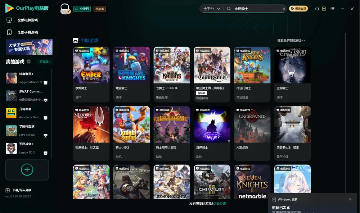Viewport: 360px width, 213px height.
Task: Click the 优惠券 coupon button
Action: pos(100,9)
